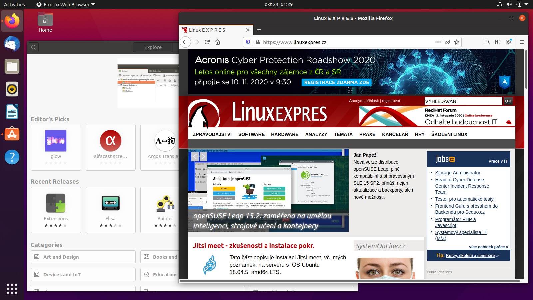Viewport: 533px width, 300px height.
Task: Close the Linux EXPRES tab
Action: click(248, 30)
